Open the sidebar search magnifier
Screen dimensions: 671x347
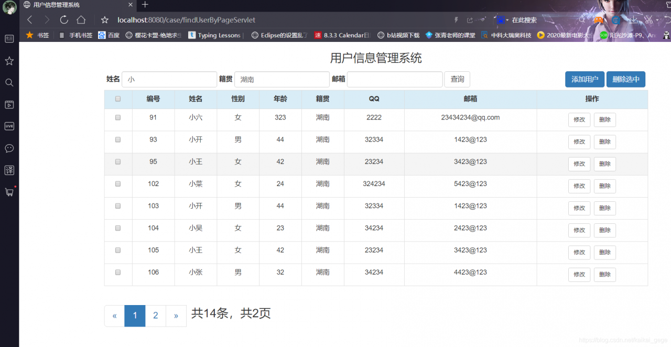point(9,82)
